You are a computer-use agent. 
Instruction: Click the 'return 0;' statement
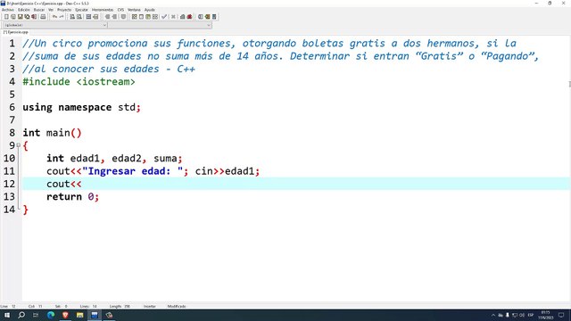click(72, 196)
